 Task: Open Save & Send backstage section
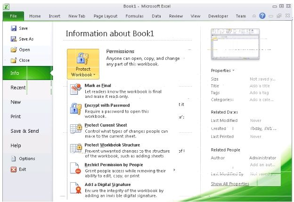[24, 131]
